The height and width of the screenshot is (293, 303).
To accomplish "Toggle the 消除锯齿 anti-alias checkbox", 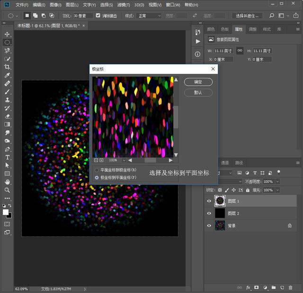I will pos(98,16).
